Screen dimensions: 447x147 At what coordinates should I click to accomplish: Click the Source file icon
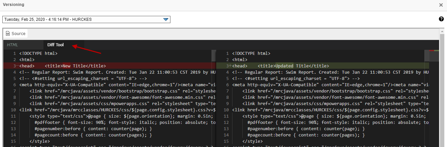click(x=8, y=34)
